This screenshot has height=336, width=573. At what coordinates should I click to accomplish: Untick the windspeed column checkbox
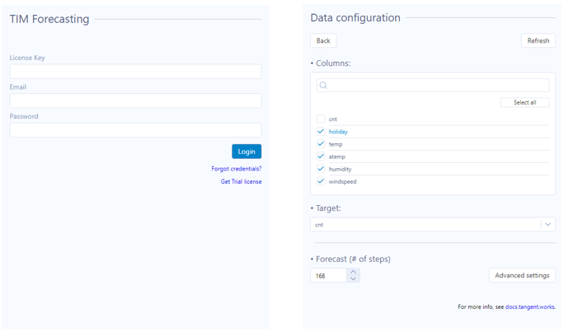[x=321, y=181]
